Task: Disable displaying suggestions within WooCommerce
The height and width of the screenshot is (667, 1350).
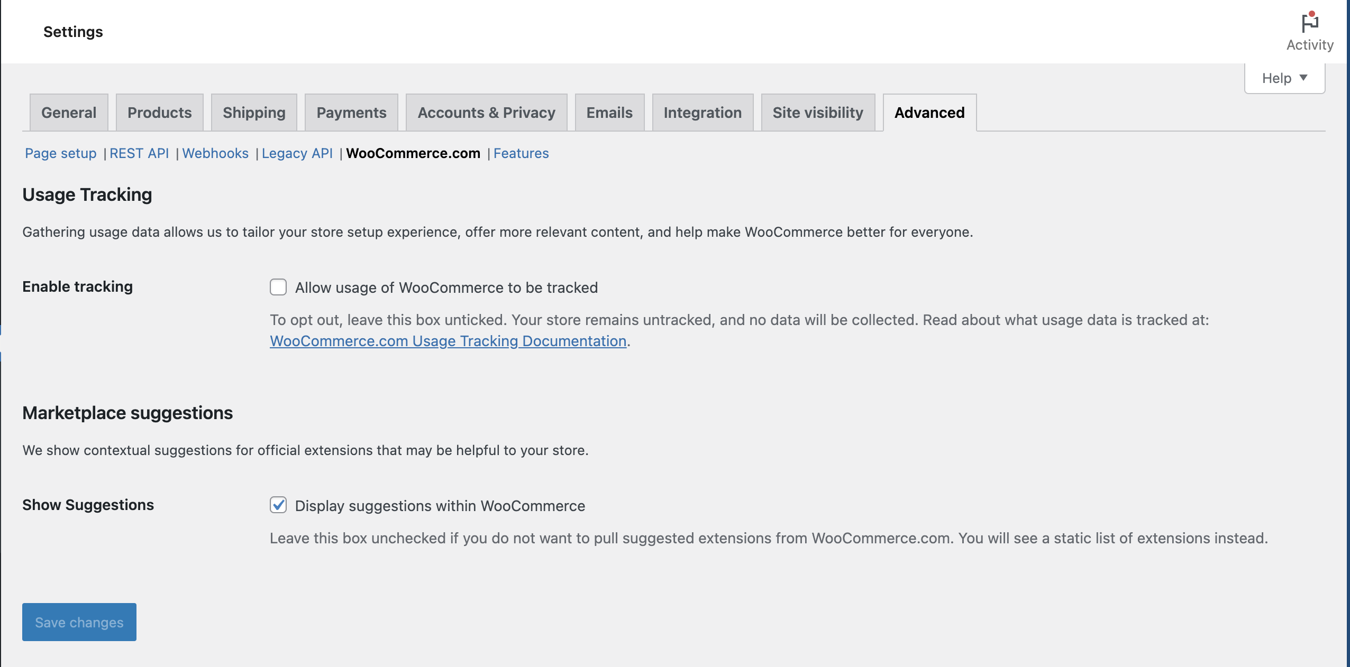Action: coord(278,505)
